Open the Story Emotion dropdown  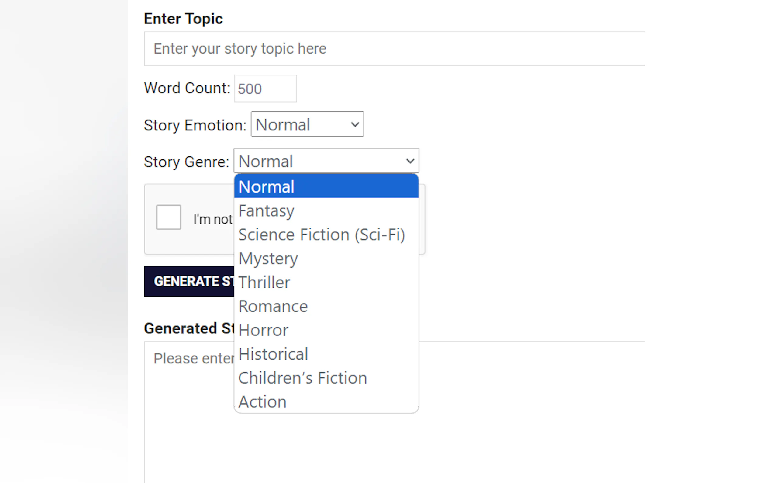point(307,124)
